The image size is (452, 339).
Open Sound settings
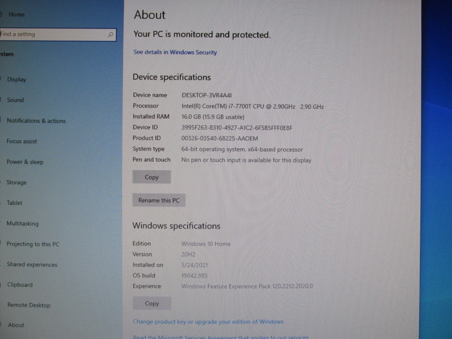click(15, 100)
